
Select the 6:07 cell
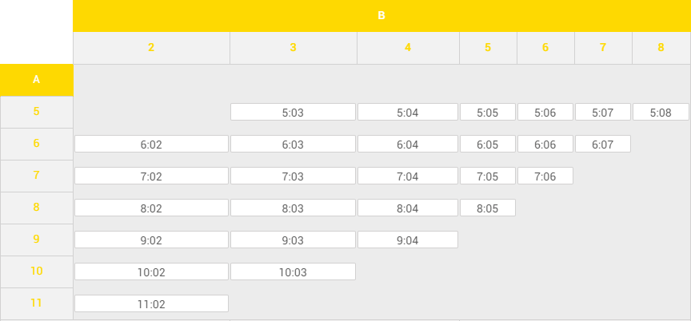tap(602, 145)
